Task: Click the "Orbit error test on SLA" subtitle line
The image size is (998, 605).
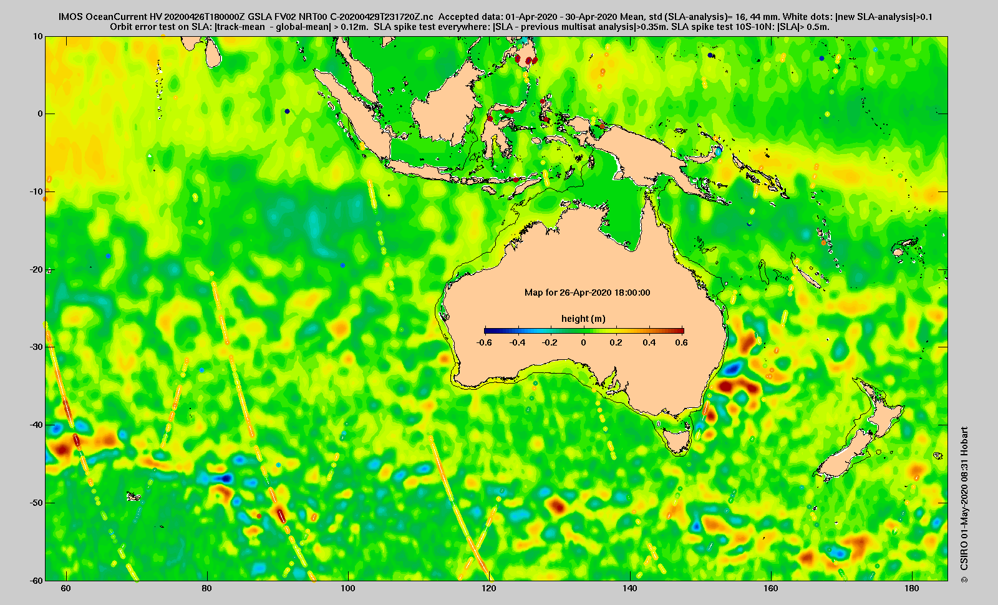Action: coord(470,27)
